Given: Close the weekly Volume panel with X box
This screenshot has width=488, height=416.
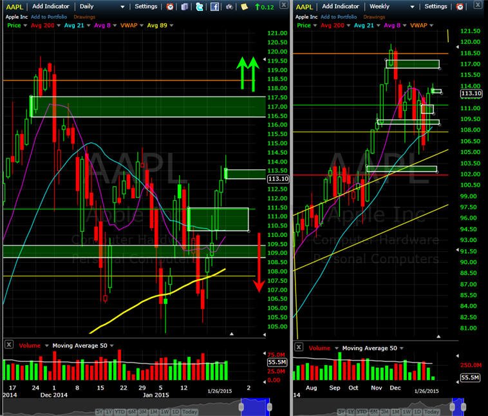Looking at the screenshot, I should click(299, 346).
